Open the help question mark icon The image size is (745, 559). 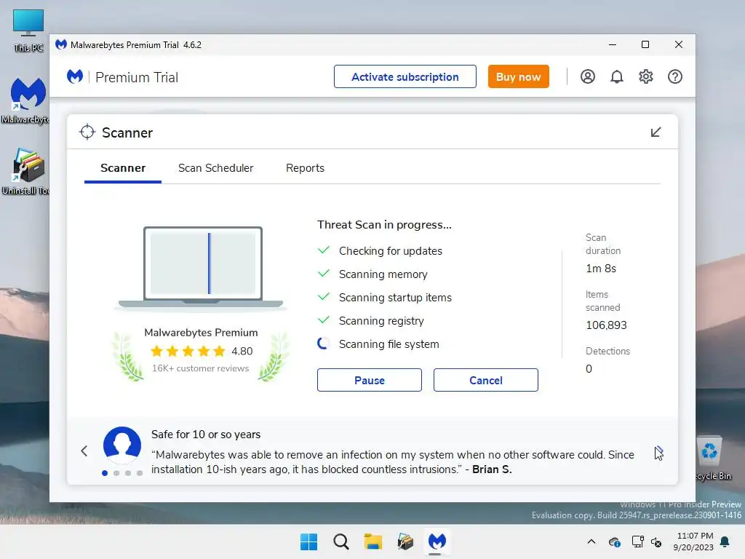click(x=675, y=76)
